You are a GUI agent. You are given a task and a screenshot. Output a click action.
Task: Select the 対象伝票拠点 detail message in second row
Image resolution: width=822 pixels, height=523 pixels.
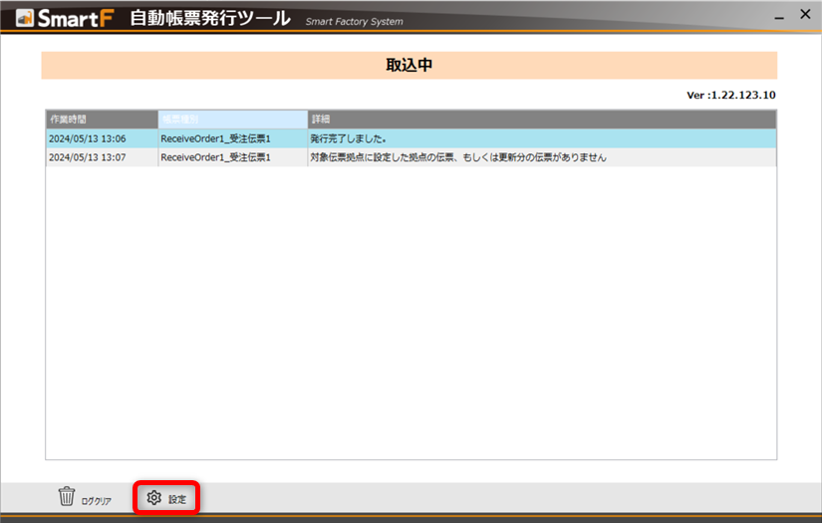[457, 157]
